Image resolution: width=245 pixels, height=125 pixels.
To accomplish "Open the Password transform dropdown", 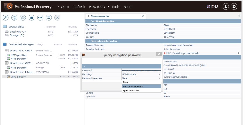I will coord(141,78).
